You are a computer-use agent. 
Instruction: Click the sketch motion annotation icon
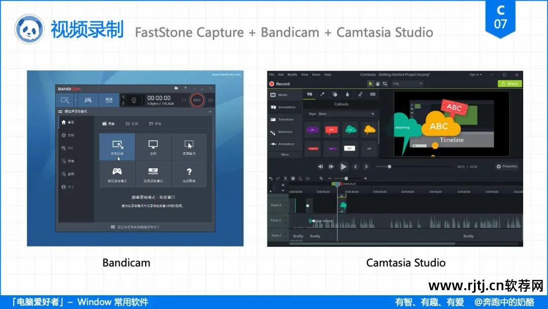360,94
